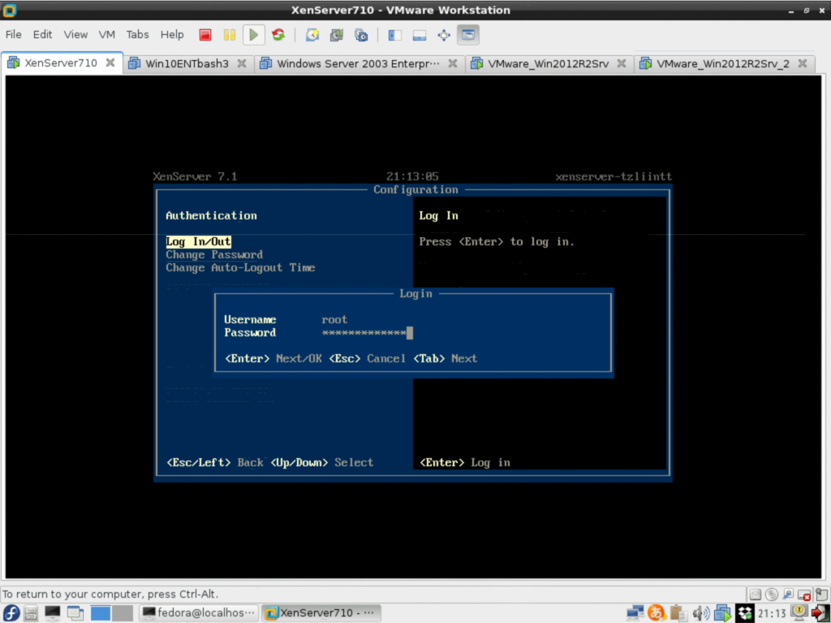Toggle the Unity/console view icon
Screen dimensions: 831x623
click(468, 35)
